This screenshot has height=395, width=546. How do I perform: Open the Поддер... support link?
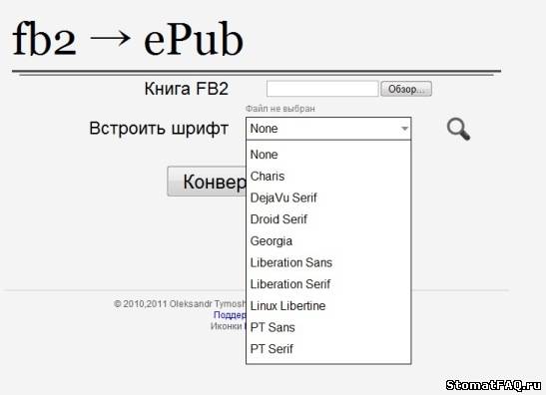[230, 314]
